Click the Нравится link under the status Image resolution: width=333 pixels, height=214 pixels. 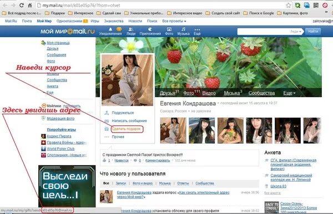point(121,161)
